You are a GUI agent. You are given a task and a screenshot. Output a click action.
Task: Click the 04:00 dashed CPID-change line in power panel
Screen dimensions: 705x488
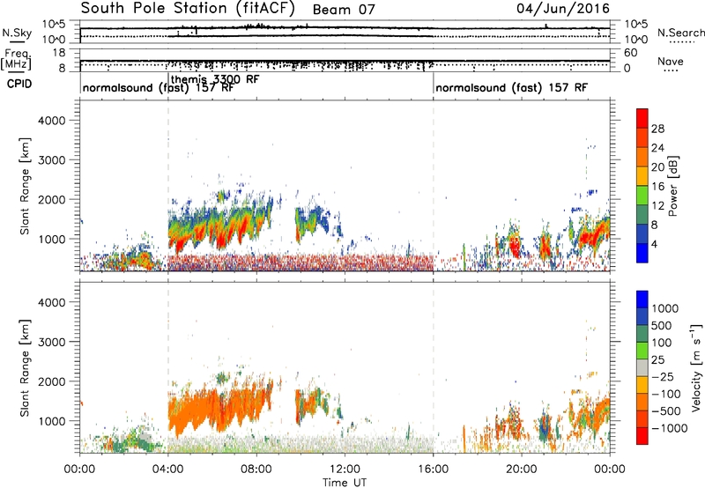tap(168, 186)
